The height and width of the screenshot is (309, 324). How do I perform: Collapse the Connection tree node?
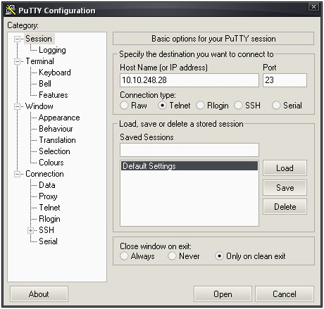pyautogui.click(x=17, y=175)
